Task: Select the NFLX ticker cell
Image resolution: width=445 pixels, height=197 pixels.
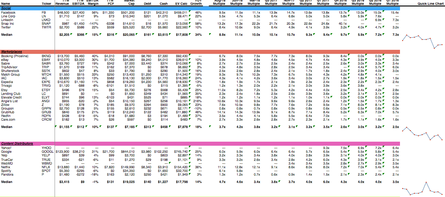Action: (46, 167)
